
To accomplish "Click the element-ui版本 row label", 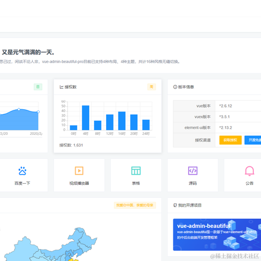I will point(197,128).
